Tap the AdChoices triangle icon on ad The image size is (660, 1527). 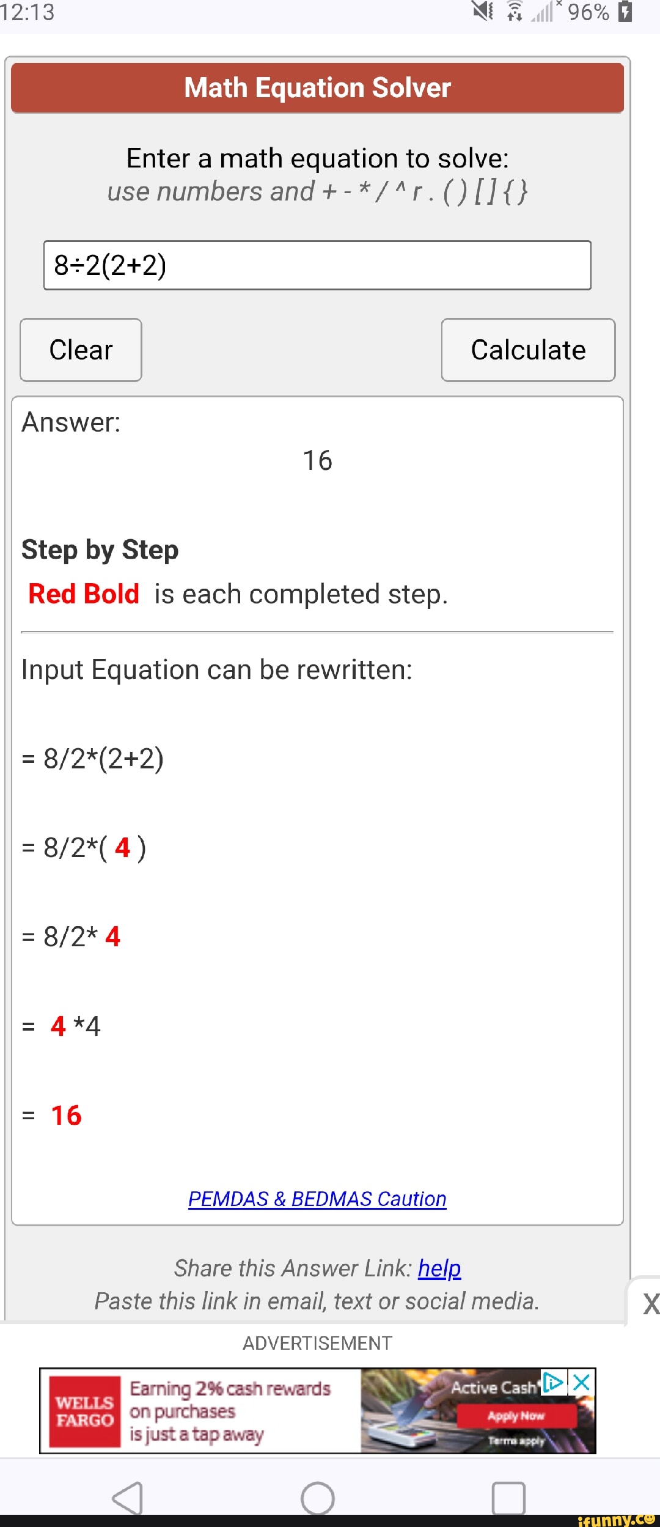click(552, 1382)
